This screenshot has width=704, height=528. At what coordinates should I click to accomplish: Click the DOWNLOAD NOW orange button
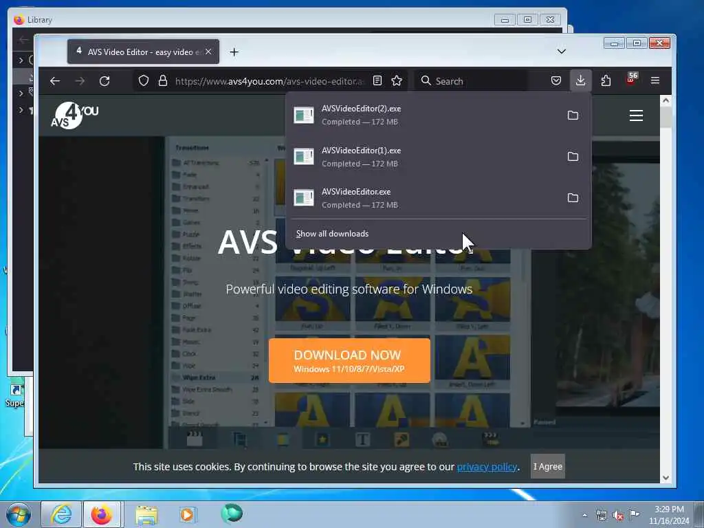click(x=349, y=360)
